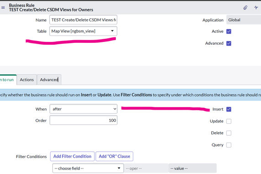Open the choose field dropdown
Screen dimensions: 261x174
click(88, 169)
